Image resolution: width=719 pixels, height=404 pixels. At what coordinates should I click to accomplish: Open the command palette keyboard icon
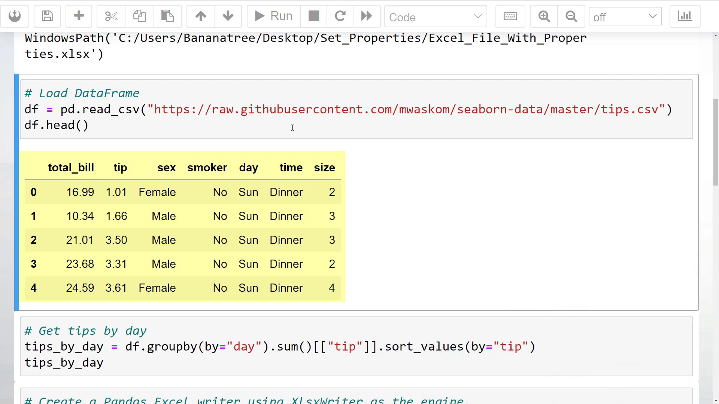point(510,16)
